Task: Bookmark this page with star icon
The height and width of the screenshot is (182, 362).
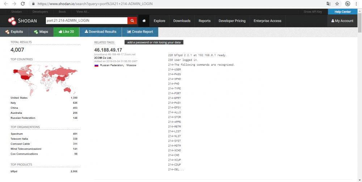Action: pos(337,4)
